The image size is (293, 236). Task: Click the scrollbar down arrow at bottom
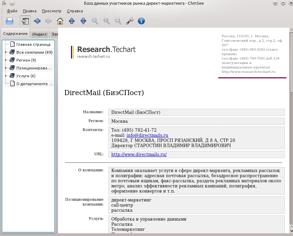click(x=291, y=231)
